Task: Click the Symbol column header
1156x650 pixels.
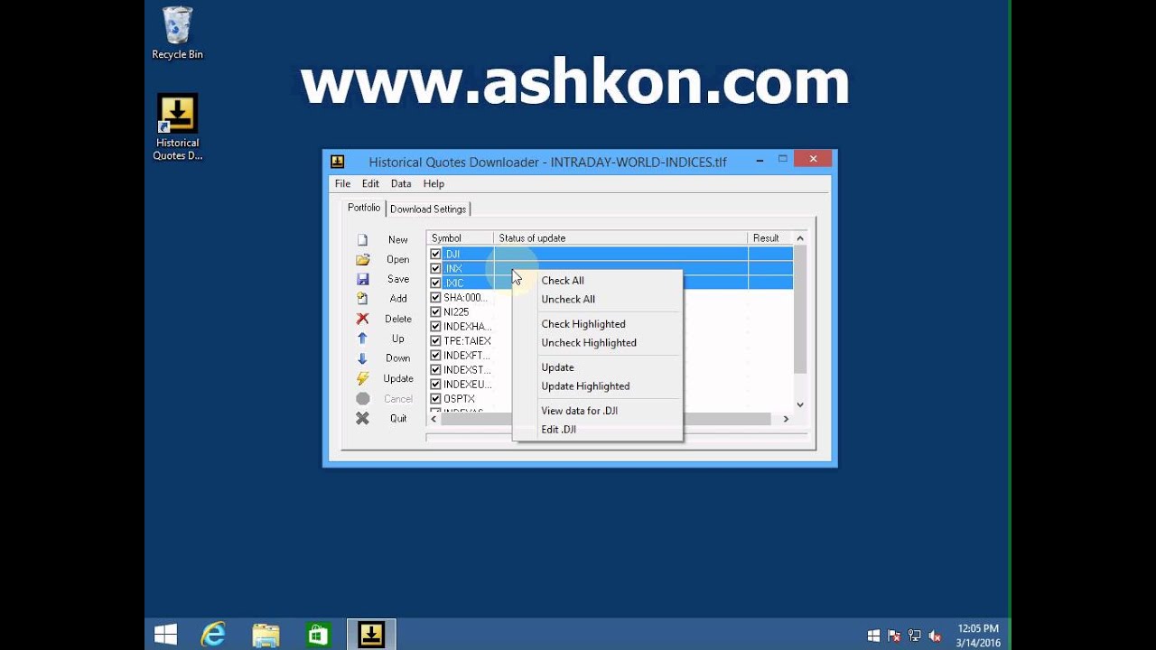Action: click(461, 238)
